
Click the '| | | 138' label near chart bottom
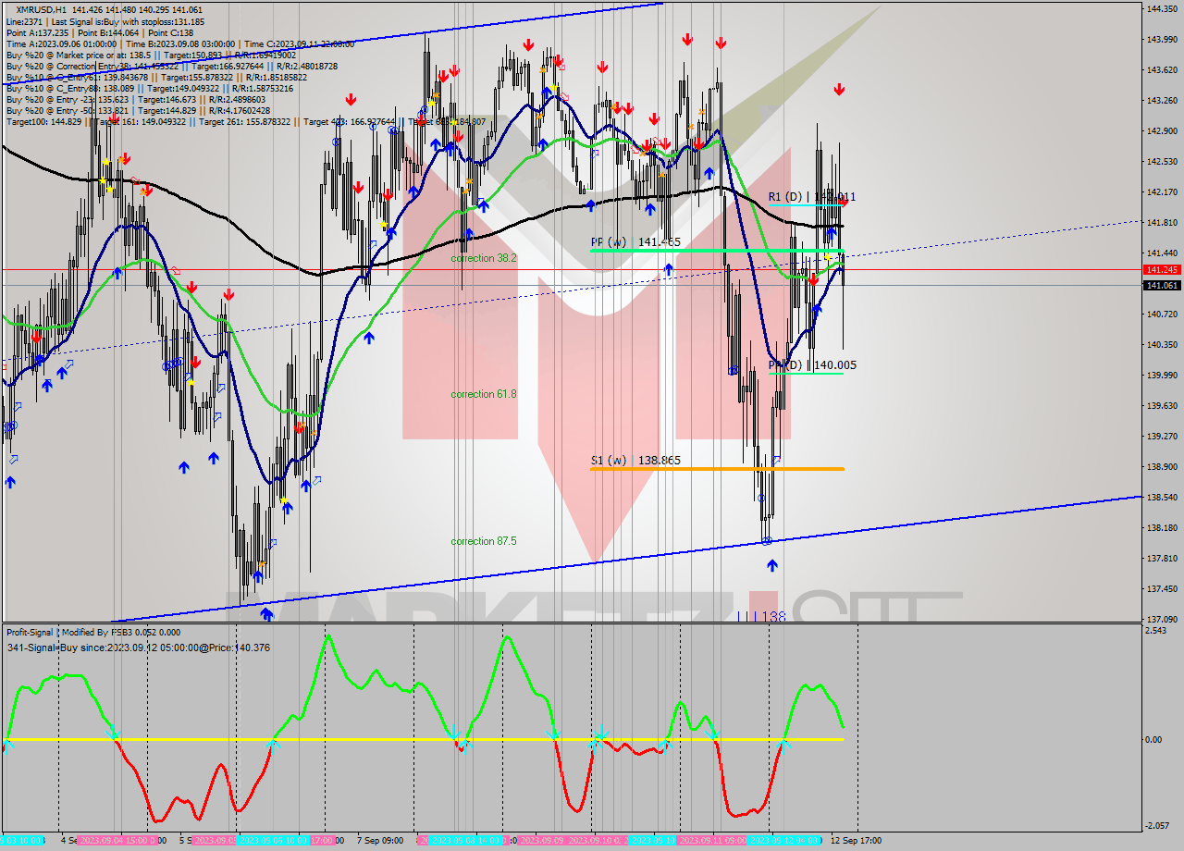761,616
